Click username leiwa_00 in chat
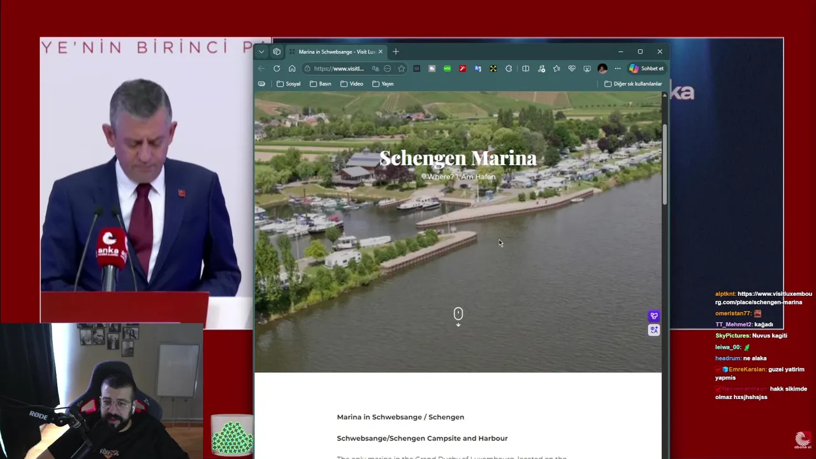Screen dimensions: 816x459 coord(729,347)
